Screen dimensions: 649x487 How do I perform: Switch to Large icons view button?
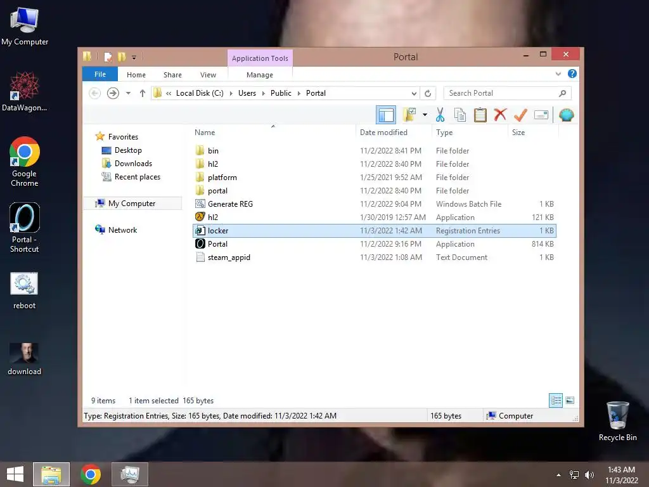(570, 400)
